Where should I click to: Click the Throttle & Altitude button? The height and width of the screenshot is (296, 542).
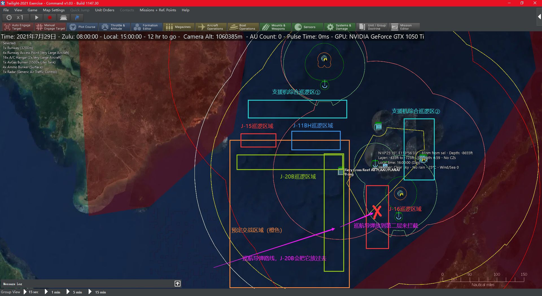click(x=114, y=27)
